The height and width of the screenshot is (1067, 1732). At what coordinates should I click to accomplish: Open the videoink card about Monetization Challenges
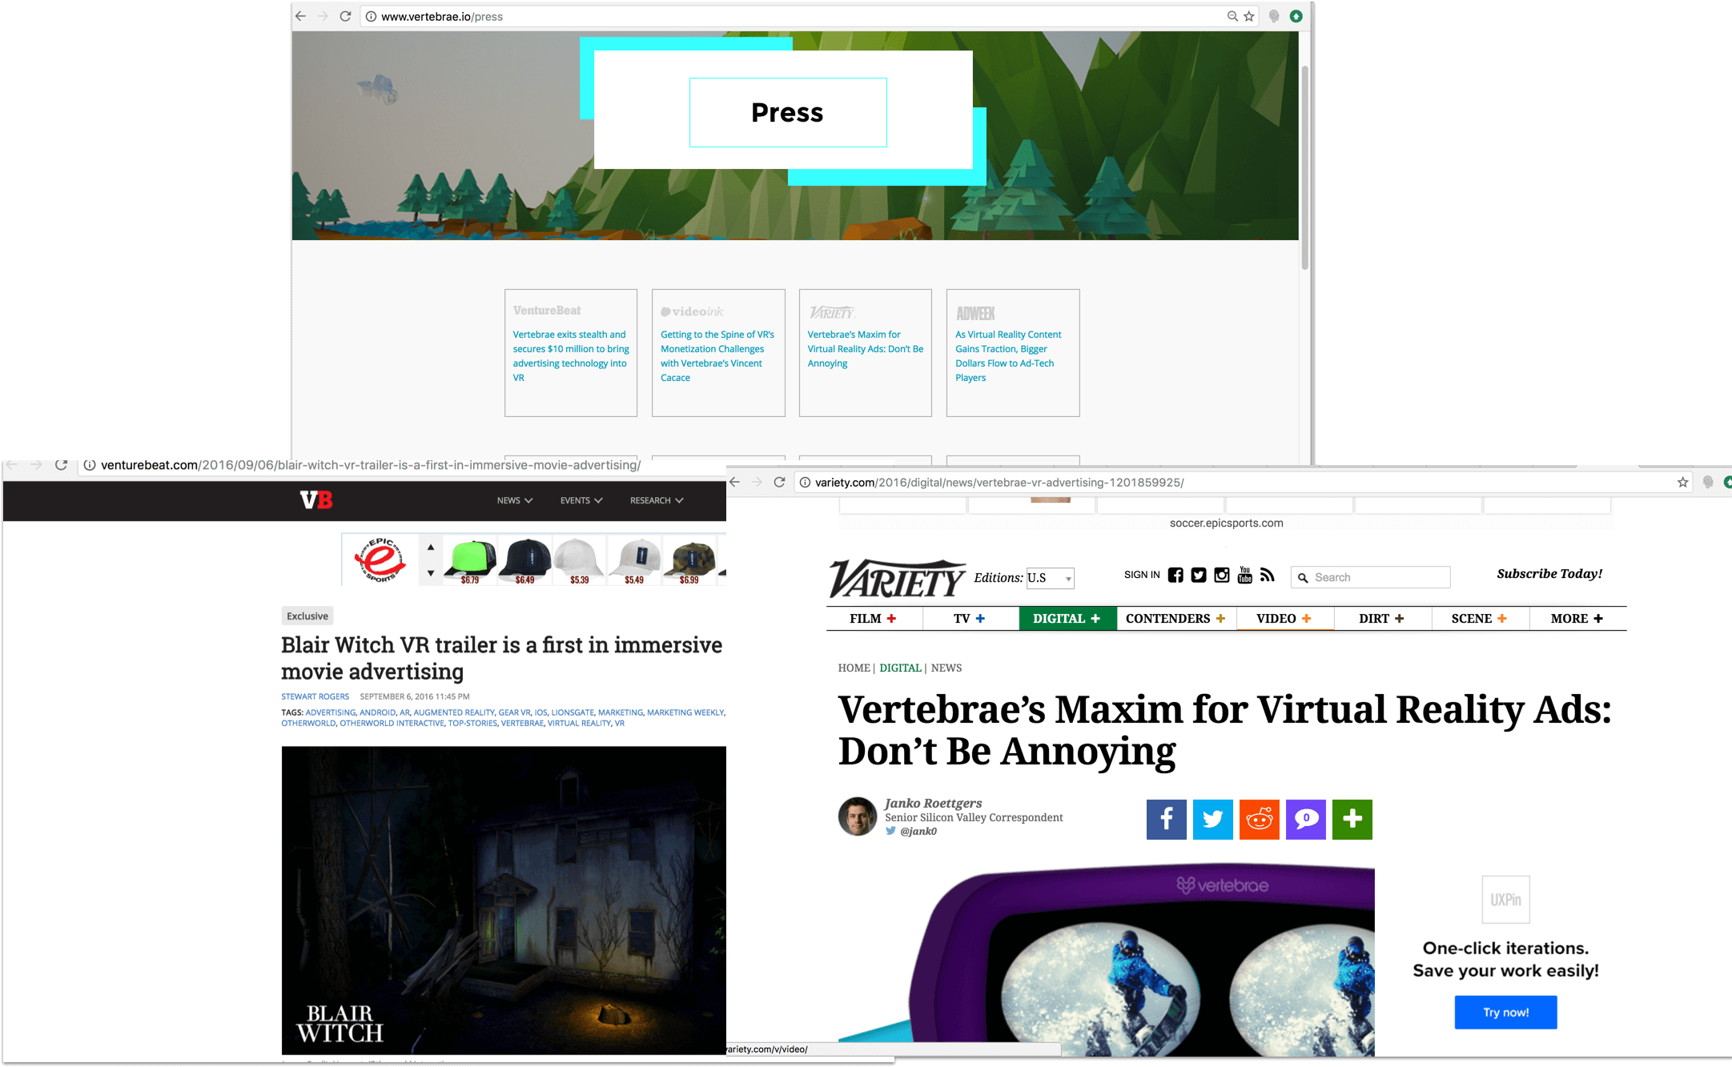(718, 353)
